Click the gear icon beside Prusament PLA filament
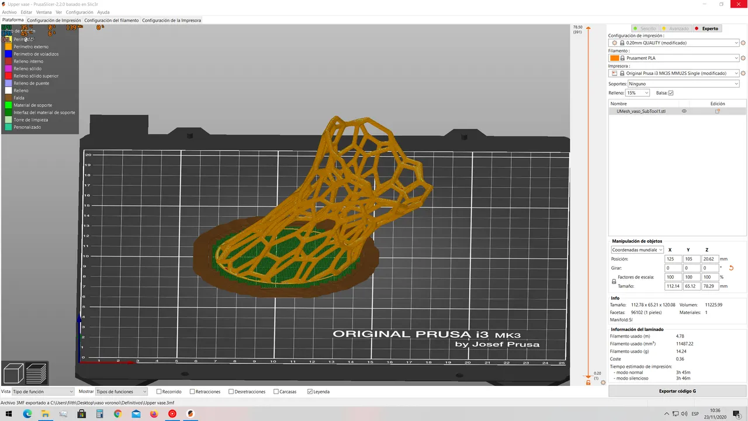Image resolution: width=748 pixels, height=421 pixels. (x=743, y=58)
